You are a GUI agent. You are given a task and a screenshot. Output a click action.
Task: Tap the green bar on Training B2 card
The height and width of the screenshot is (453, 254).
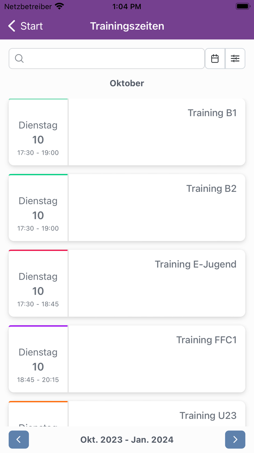point(38,174)
